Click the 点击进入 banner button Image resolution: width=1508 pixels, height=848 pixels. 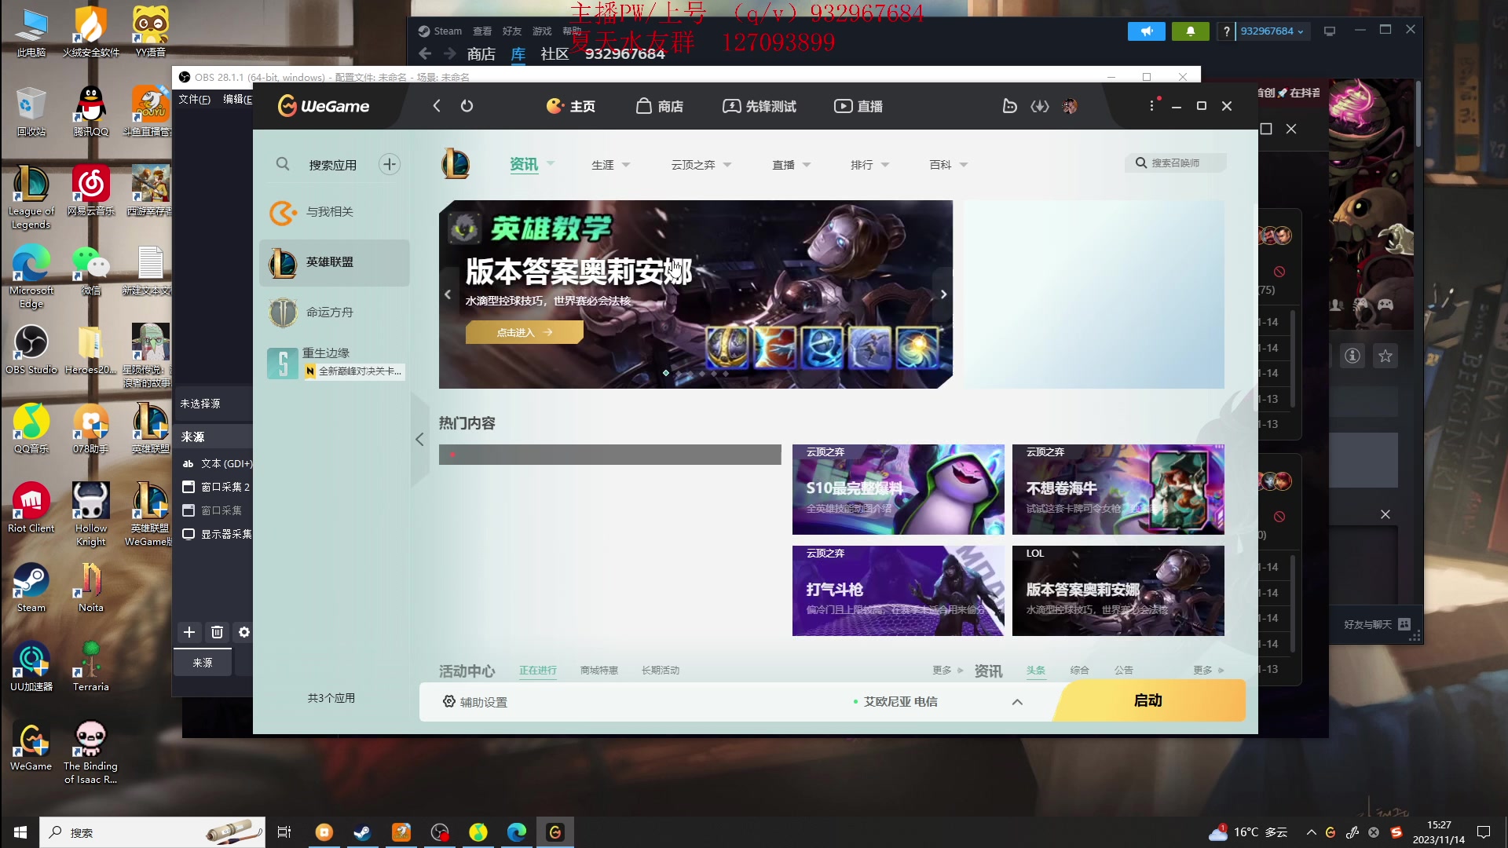tap(524, 332)
